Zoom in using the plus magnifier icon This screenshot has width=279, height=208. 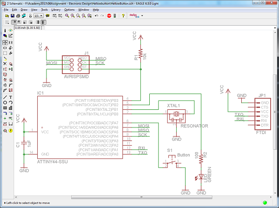pos(73,16)
